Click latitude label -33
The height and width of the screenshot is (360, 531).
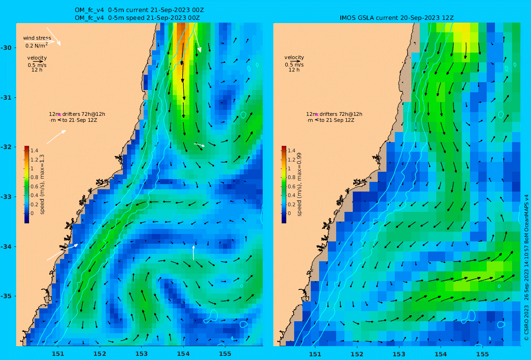click(6, 197)
